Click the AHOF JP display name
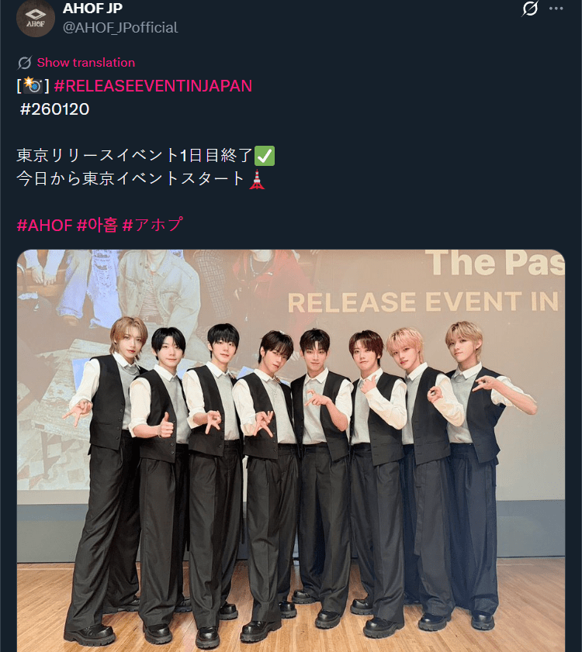Image resolution: width=582 pixels, height=652 pixels. [92, 9]
